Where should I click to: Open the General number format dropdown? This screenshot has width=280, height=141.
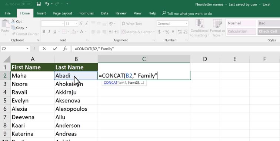click(x=172, y=24)
